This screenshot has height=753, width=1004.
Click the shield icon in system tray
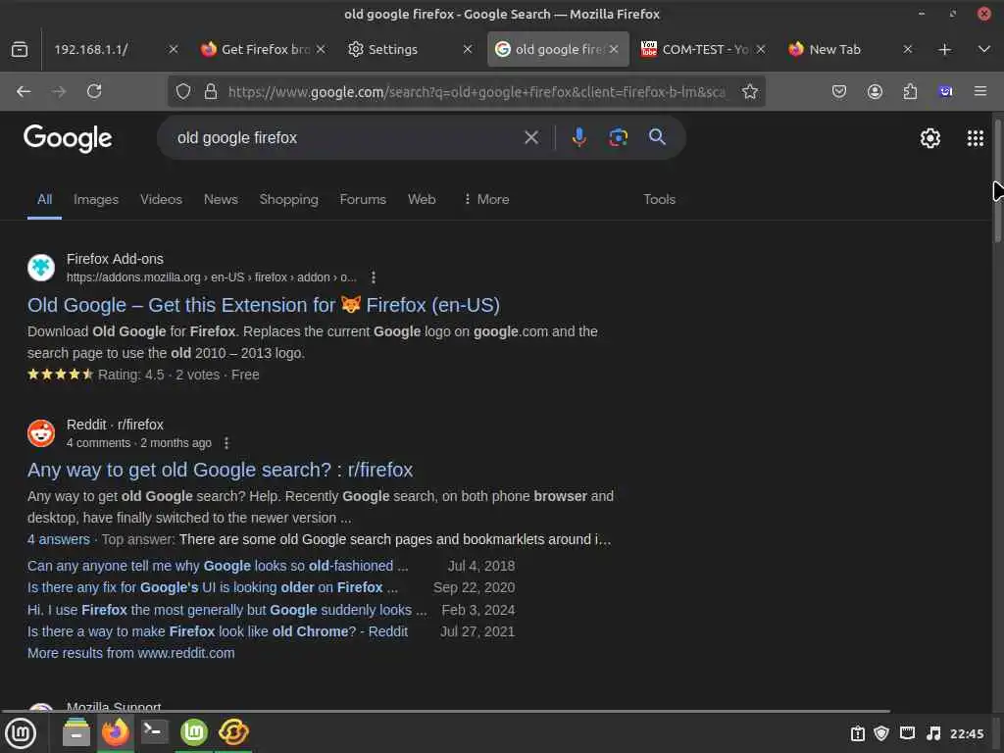(x=881, y=733)
